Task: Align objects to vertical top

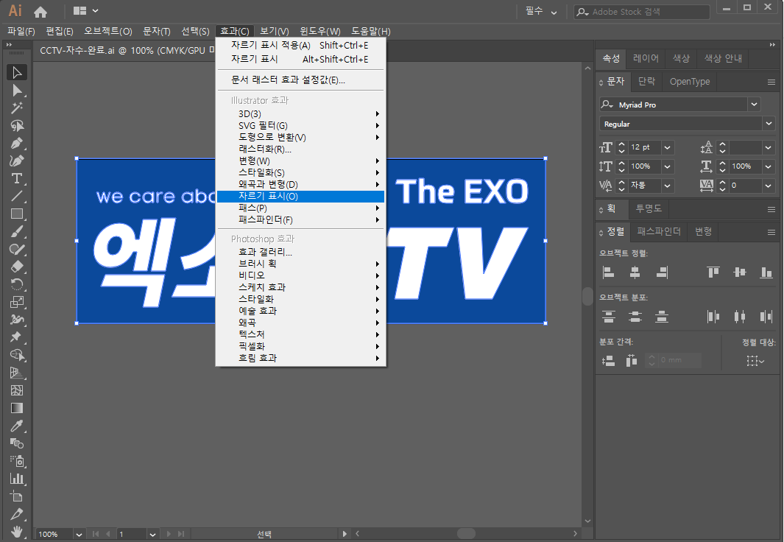Action: (x=713, y=272)
